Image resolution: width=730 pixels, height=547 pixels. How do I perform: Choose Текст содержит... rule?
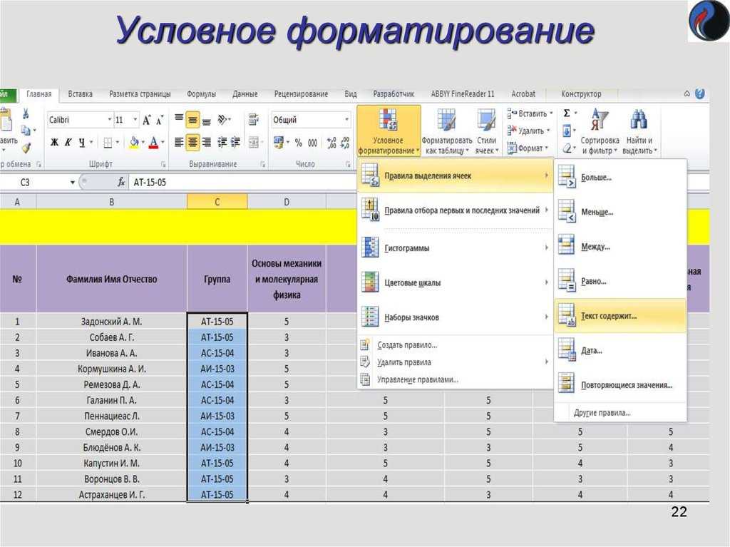tap(620, 316)
